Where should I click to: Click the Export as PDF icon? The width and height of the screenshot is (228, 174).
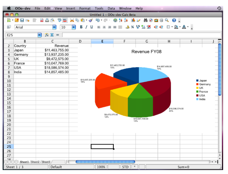pyautogui.click(x=42, y=20)
